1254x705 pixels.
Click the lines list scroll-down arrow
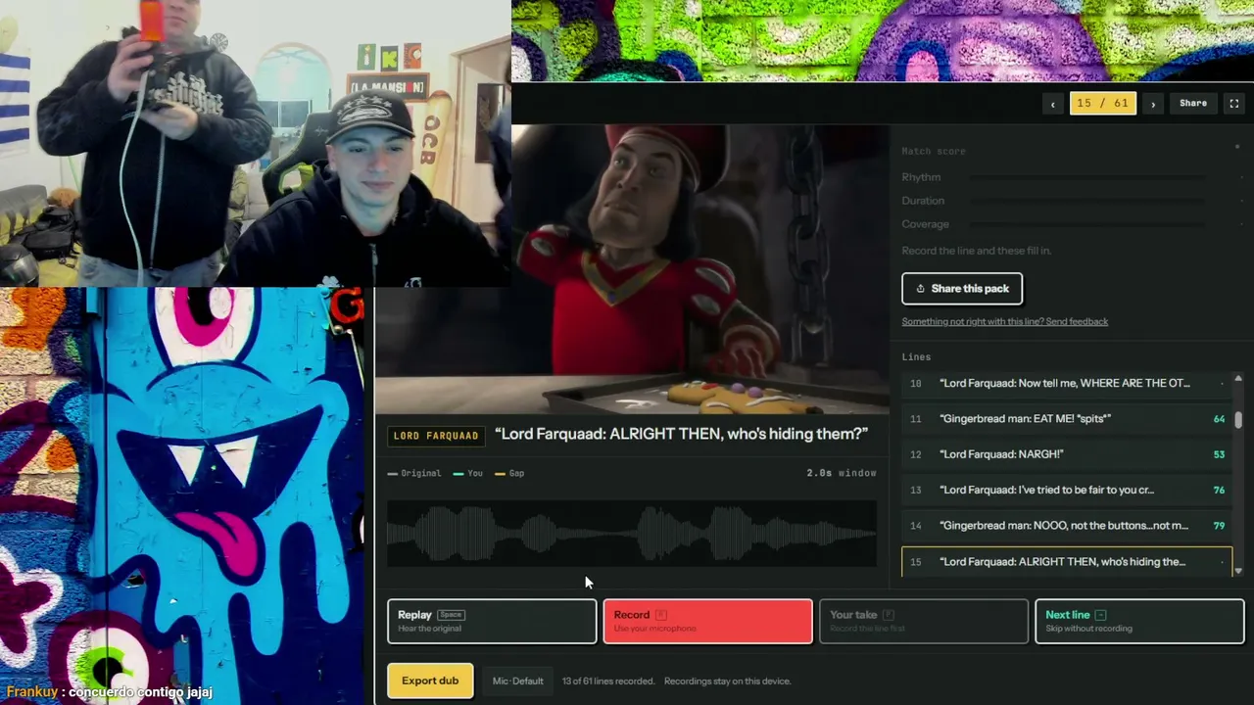1238,570
